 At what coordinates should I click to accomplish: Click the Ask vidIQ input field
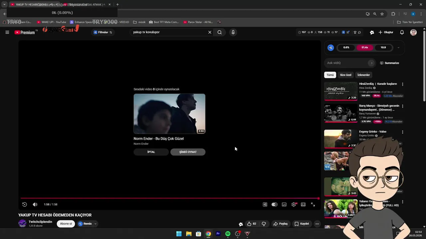pos(347,63)
